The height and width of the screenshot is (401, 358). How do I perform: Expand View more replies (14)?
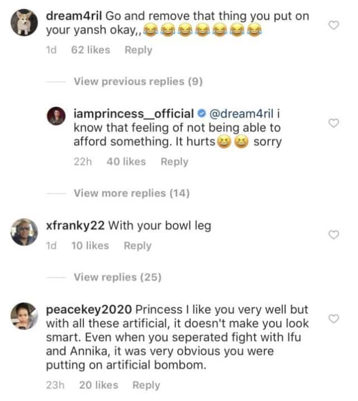[x=131, y=194]
